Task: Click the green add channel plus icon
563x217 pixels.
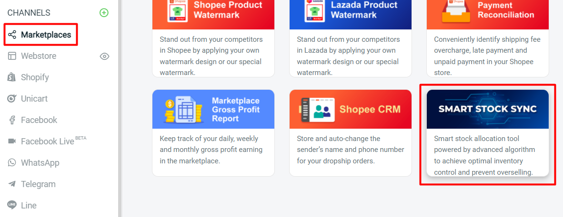Action: (x=104, y=13)
